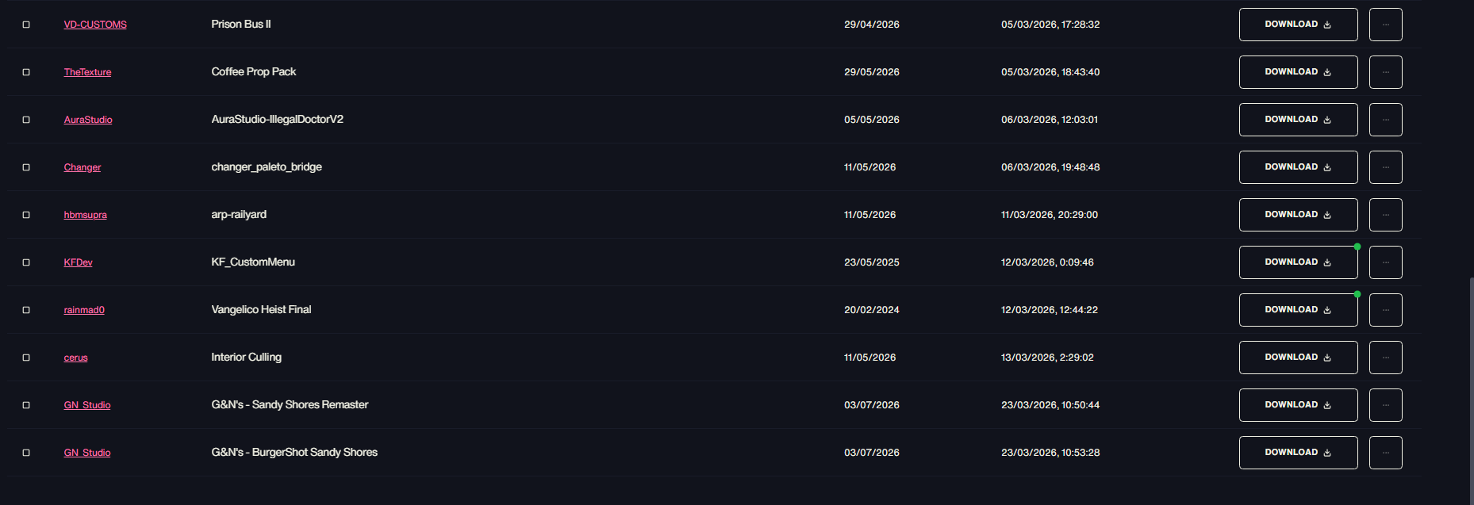Screen dimensions: 1474x505
Task: Download KF_CustomMenu with the green update dot
Action: pos(1298,262)
